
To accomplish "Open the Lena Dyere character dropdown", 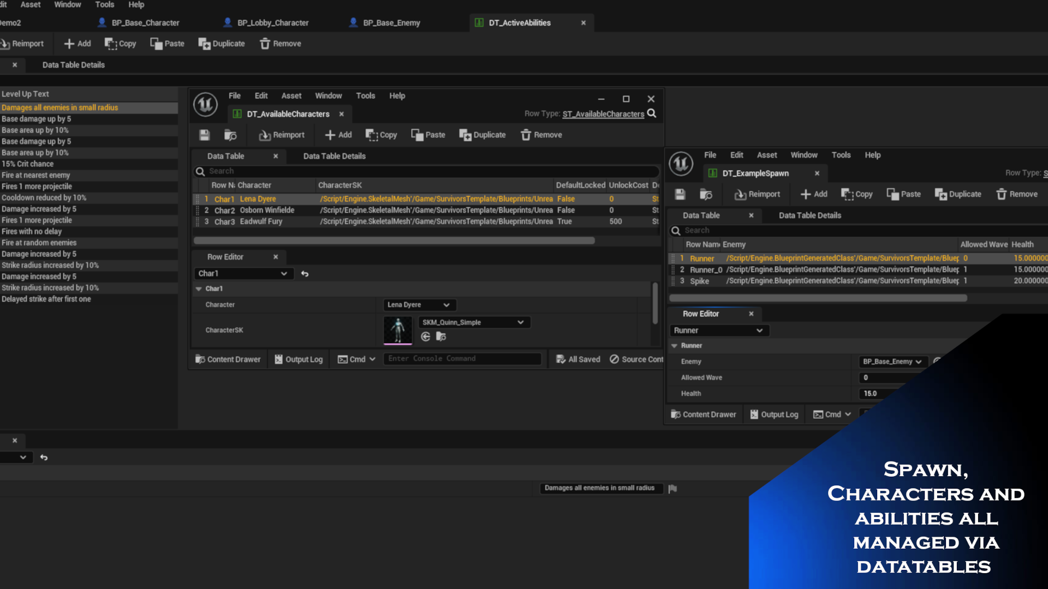I will (x=419, y=305).
